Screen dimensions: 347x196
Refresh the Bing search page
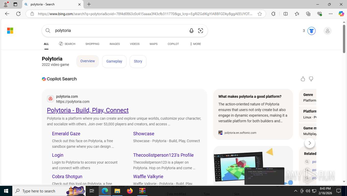(x=18, y=14)
